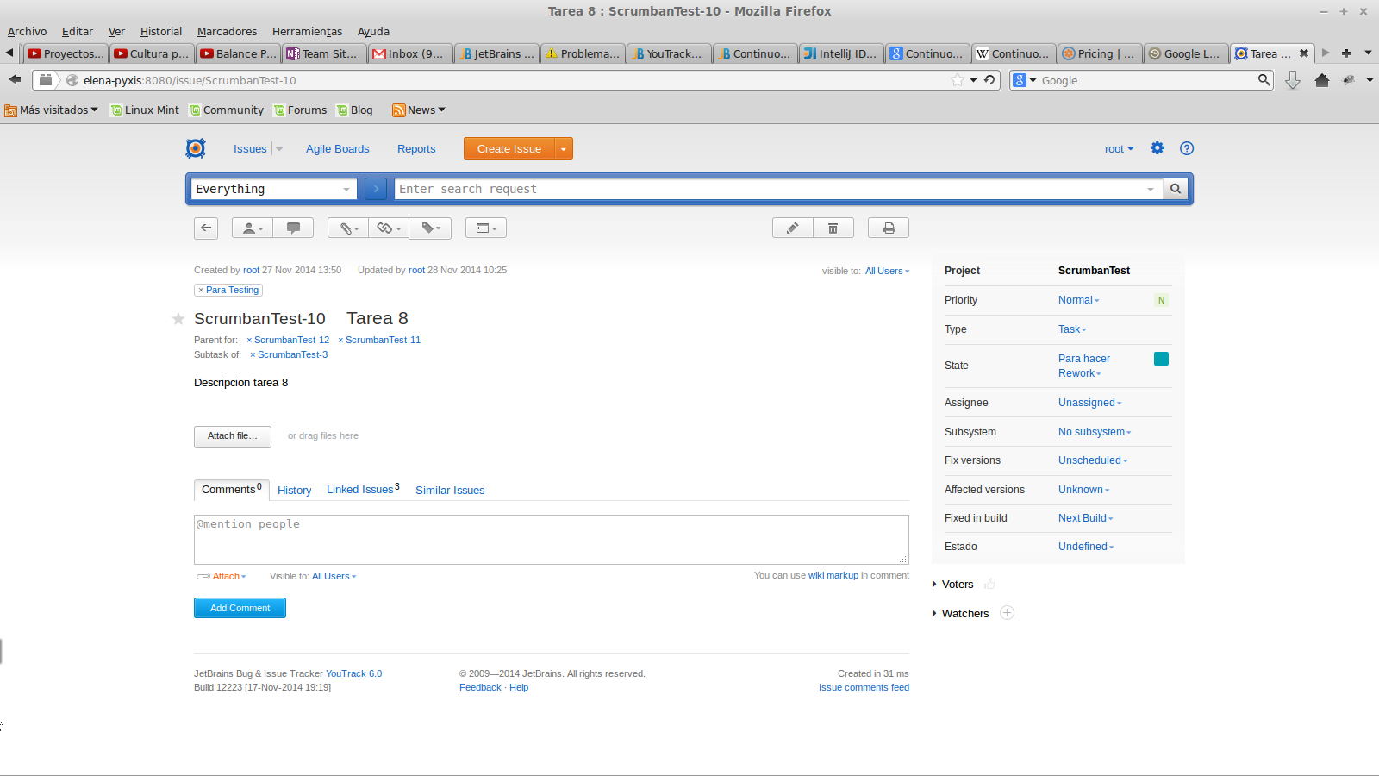This screenshot has width=1379, height=776.
Task: Delete issue using the trash icon
Action: point(833,228)
